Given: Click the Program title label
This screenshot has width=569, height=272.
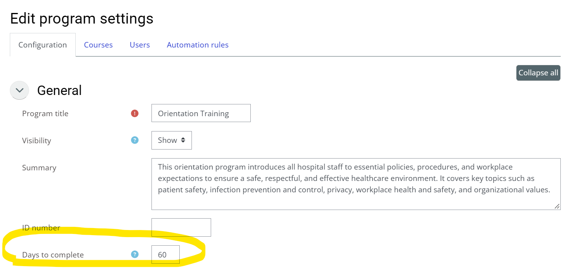Looking at the screenshot, I should coord(45,113).
